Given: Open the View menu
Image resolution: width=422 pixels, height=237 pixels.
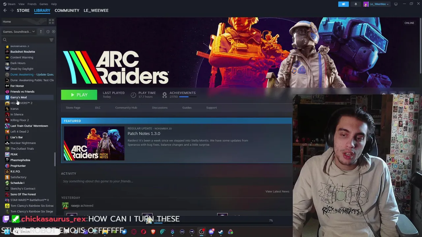Looking at the screenshot, I should (x=21, y=4).
